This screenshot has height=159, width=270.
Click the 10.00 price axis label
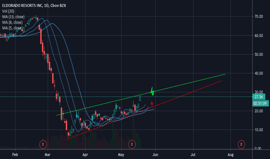(x=259, y=130)
